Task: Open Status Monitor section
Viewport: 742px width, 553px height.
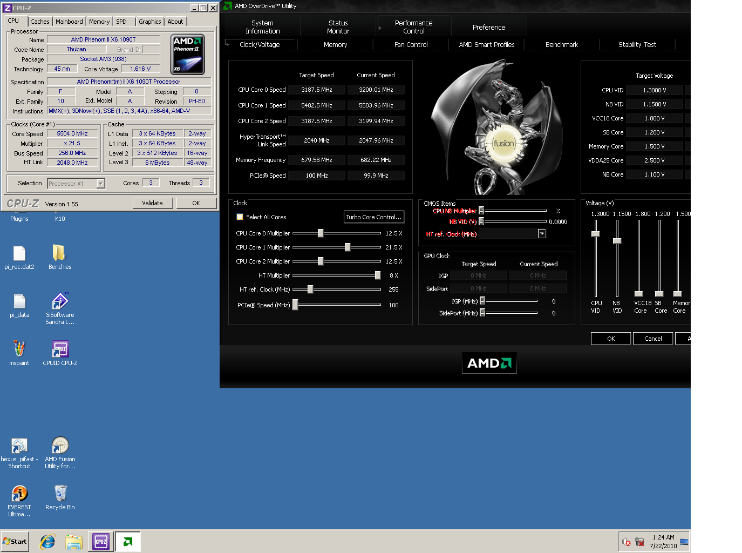Action: tap(338, 27)
